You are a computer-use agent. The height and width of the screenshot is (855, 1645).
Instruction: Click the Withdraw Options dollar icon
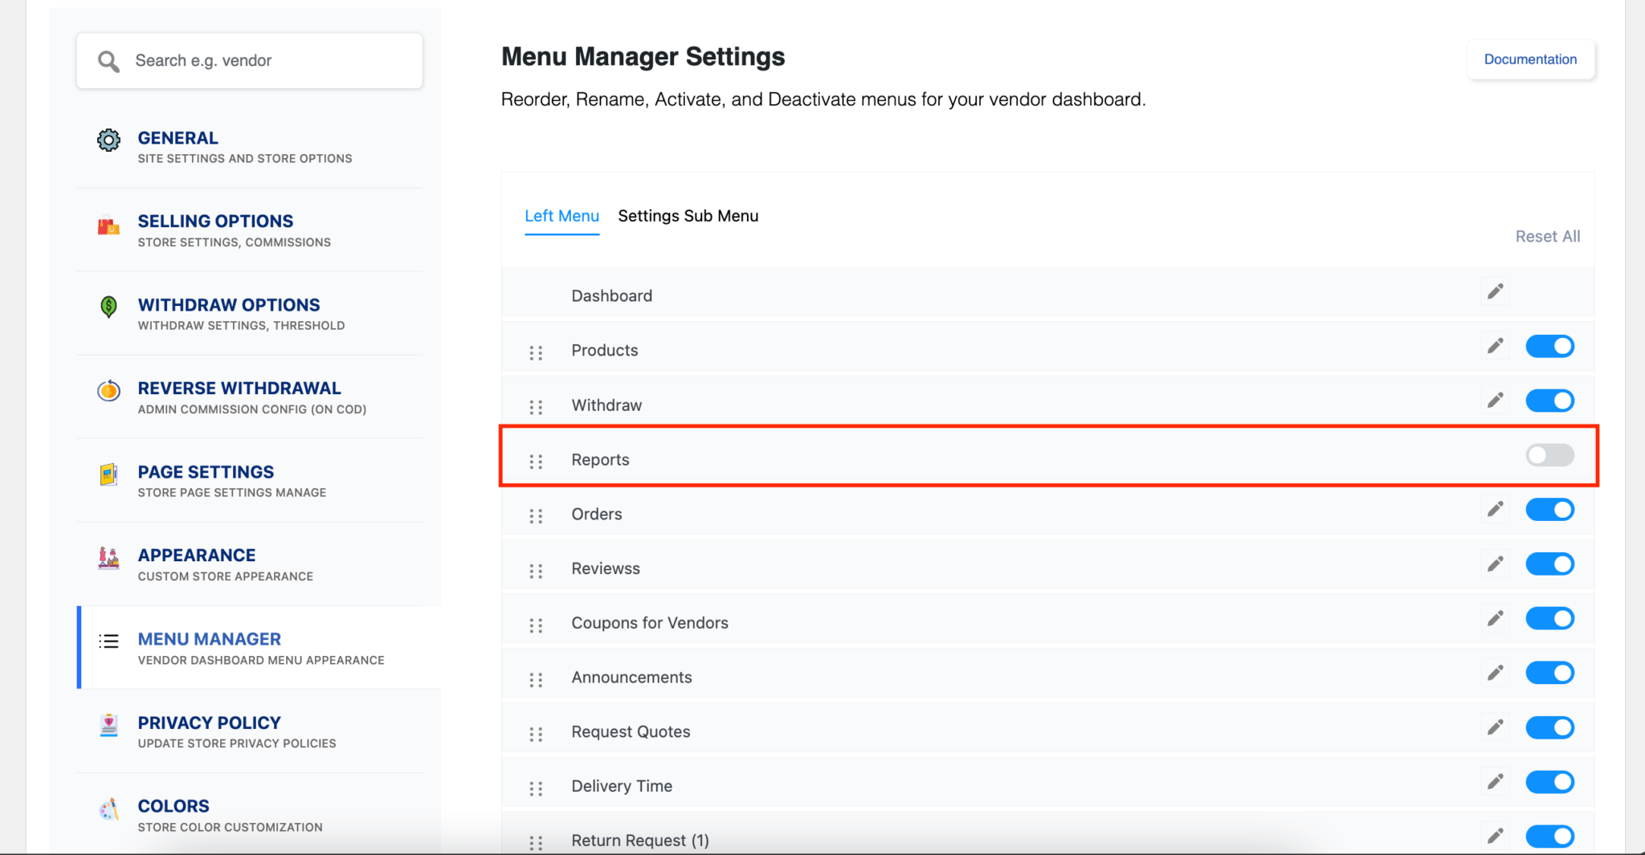[x=108, y=307]
